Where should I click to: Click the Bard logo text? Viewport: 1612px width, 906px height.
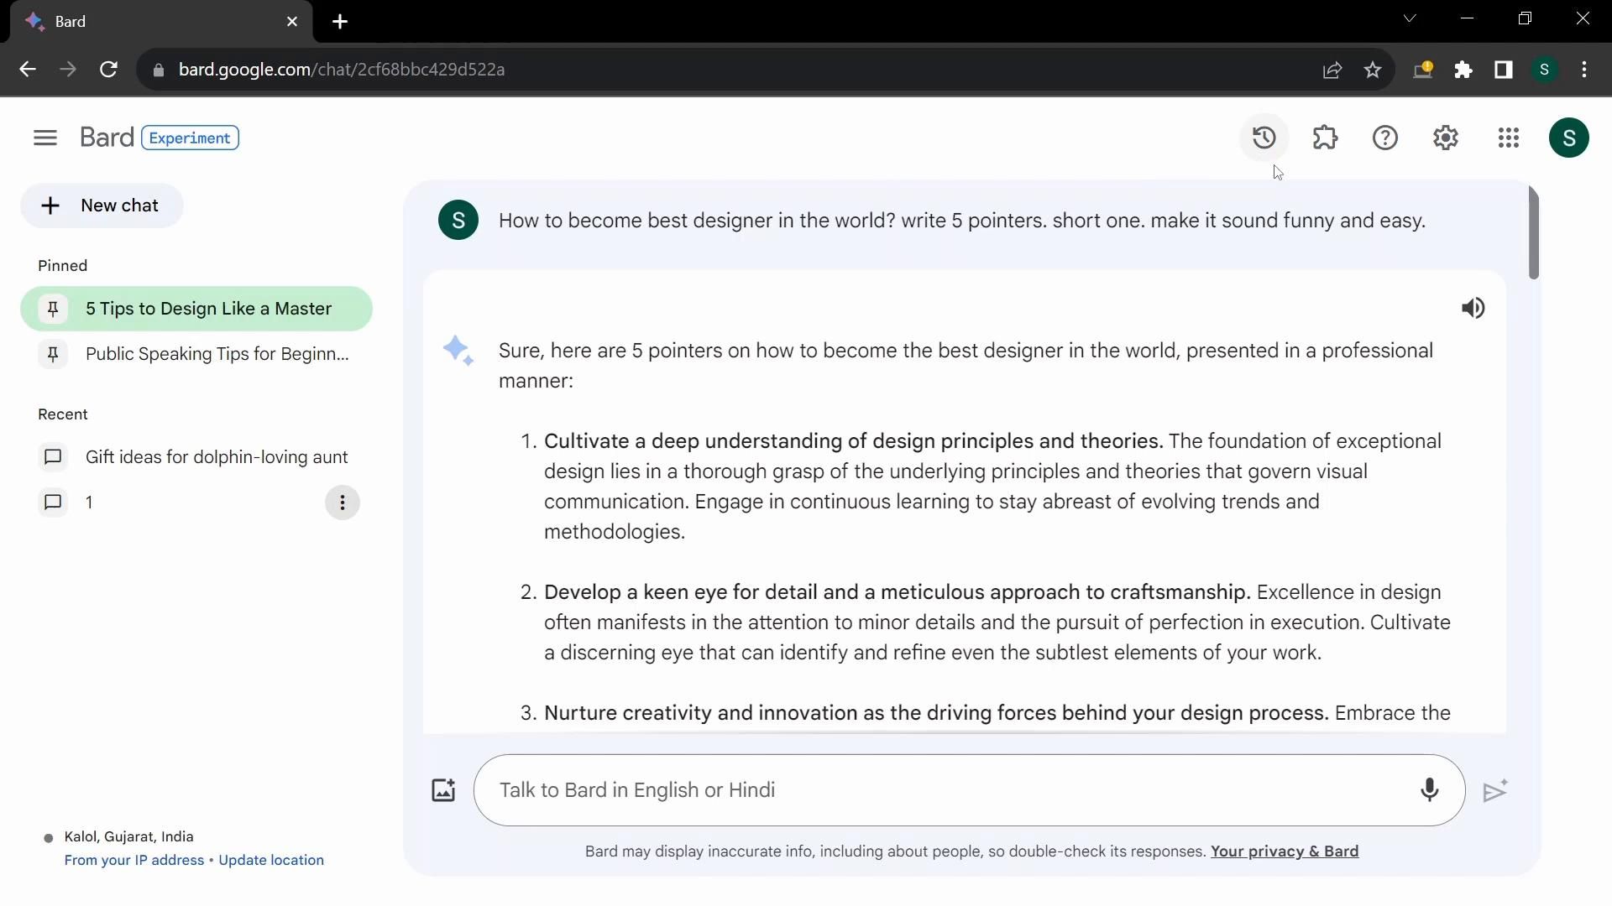coord(107,138)
